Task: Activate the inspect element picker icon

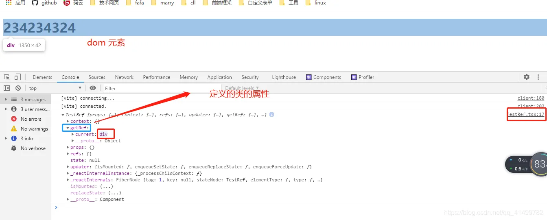Action: (x=7, y=77)
